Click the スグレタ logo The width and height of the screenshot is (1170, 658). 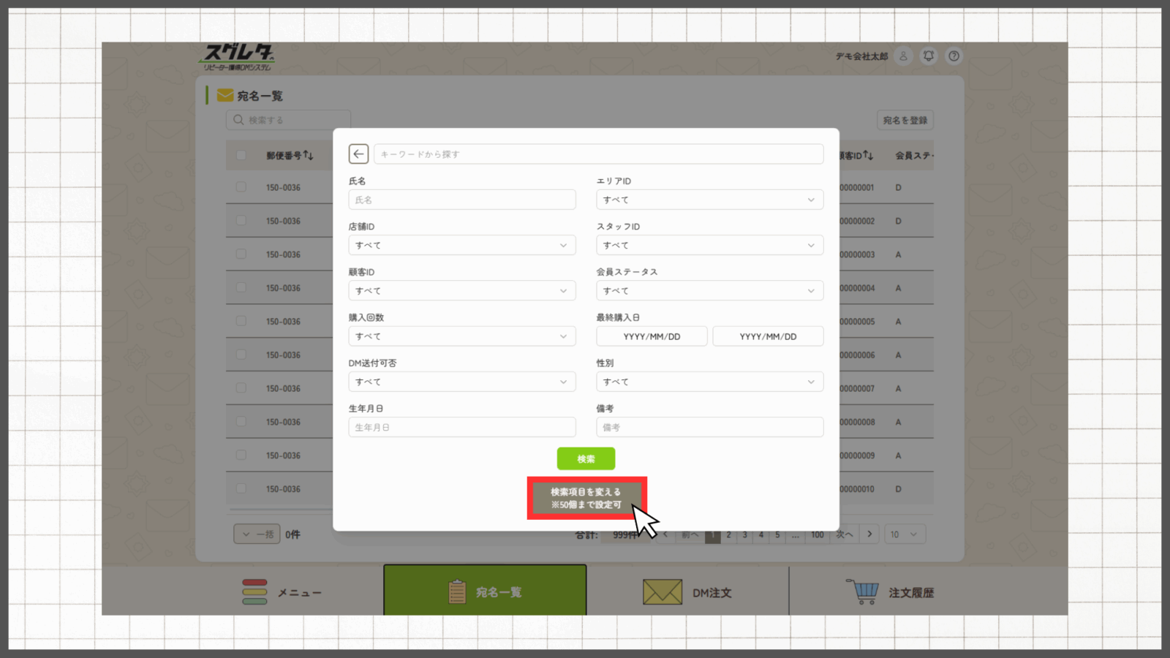pos(238,57)
